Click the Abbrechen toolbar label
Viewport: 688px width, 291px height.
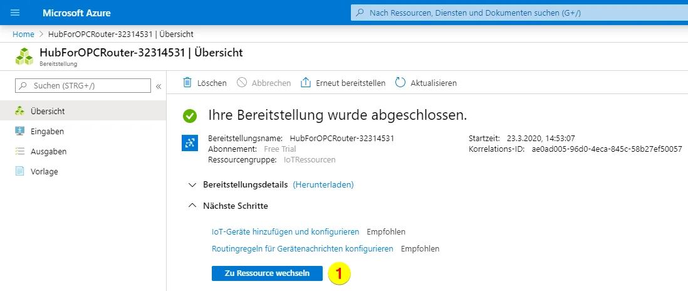[271, 83]
